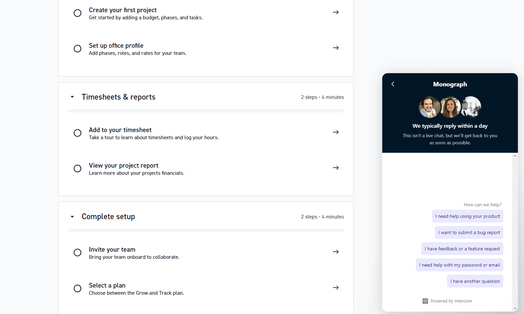524x314 pixels.
Task: Go back using chat header chevron
Action: (393, 84)
